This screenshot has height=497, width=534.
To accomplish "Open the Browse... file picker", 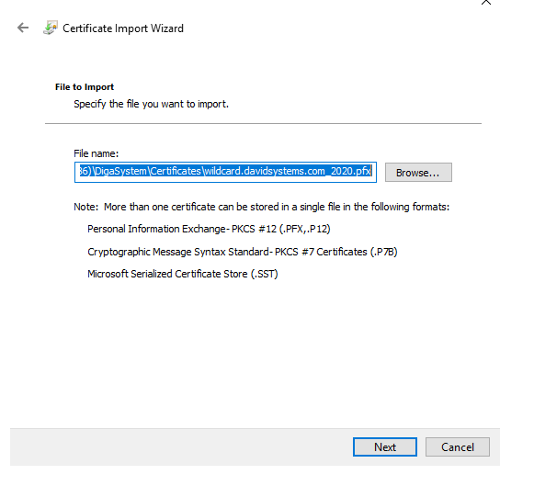I will point(418,172).
